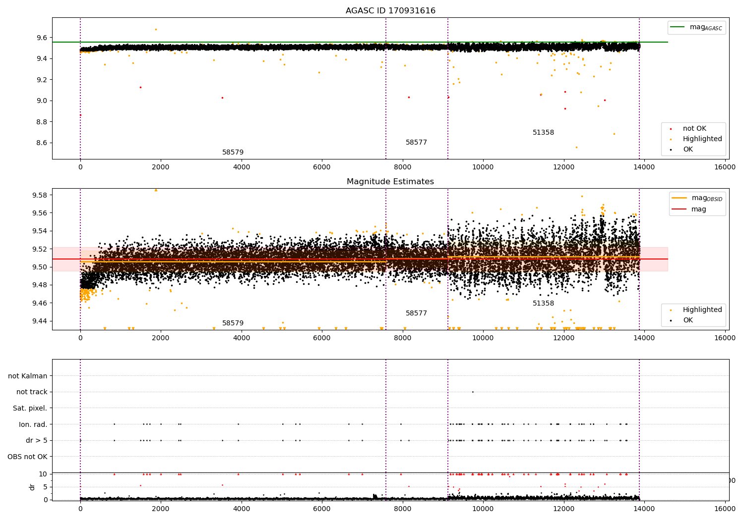Click the 51358 annotation in the top plot
This screenshot has height=520, width=744.
[x=544, y=132]
